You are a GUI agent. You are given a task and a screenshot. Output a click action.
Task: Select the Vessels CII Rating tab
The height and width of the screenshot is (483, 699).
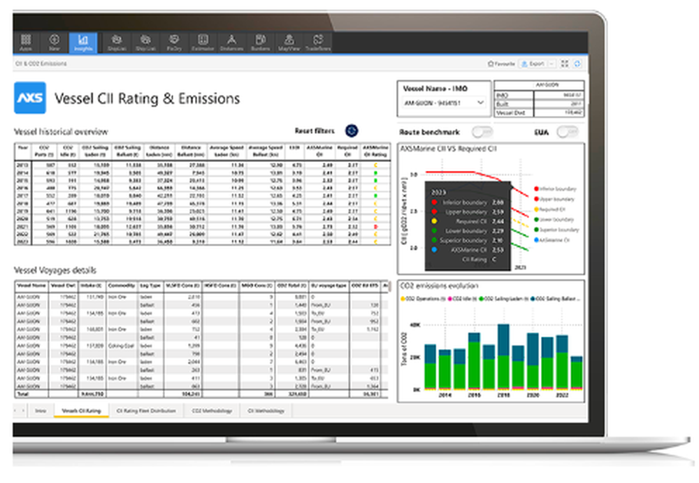pos(81,410)
